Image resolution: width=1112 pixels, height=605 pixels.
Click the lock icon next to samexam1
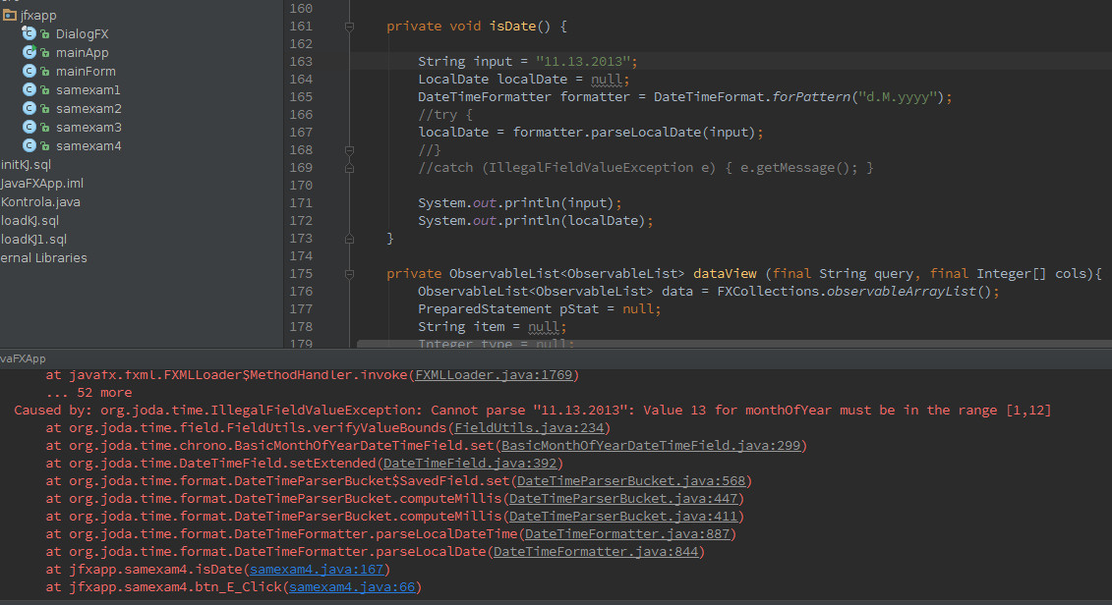44,90
